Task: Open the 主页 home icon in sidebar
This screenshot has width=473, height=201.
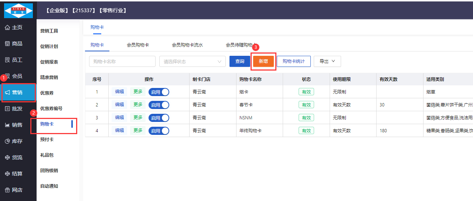Action: point(7,28)
